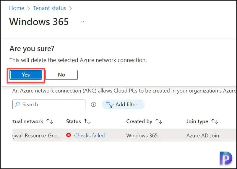Click the magnifier icon in Search box
The width and height of the screenshot is (237, 169).
pos(17,104)
